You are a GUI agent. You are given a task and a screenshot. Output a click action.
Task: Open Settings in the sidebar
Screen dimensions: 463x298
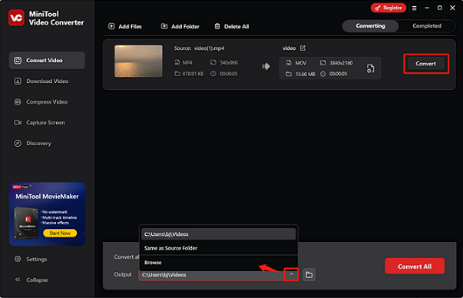point(31,259)
